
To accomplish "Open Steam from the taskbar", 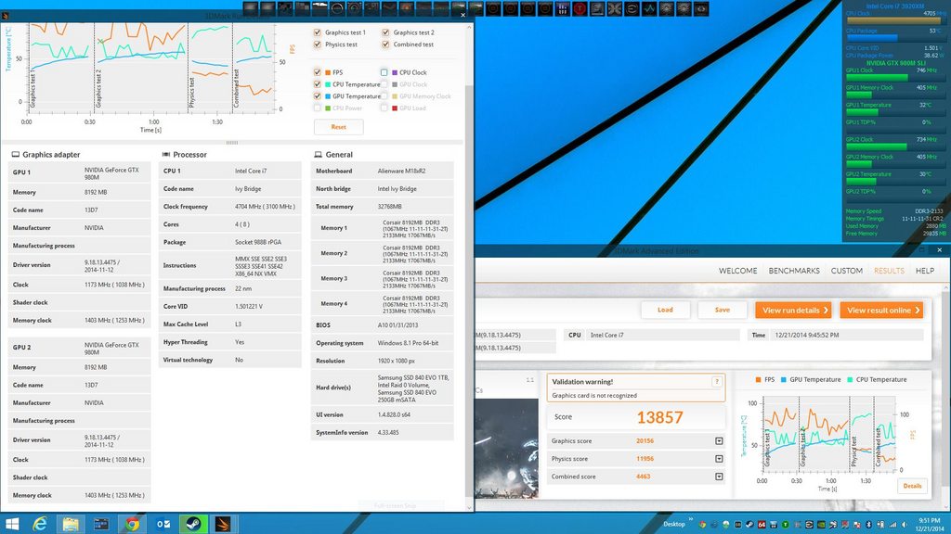I will coord(193,524).
